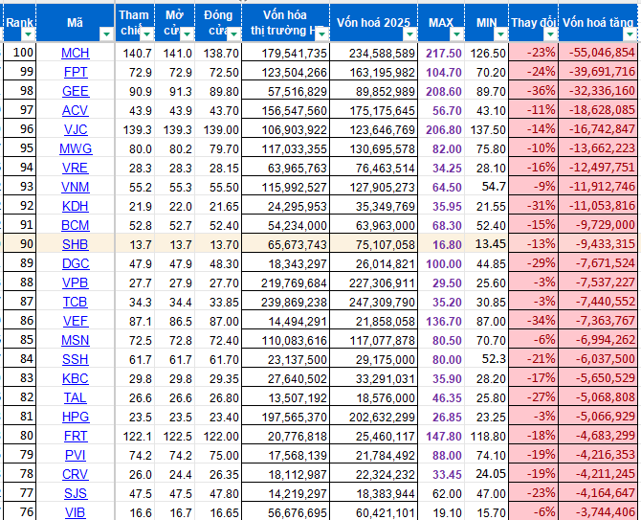Open the Rank column filter dropdown
This screenshot has height=520, width=641.
click(x=28, y=34)
